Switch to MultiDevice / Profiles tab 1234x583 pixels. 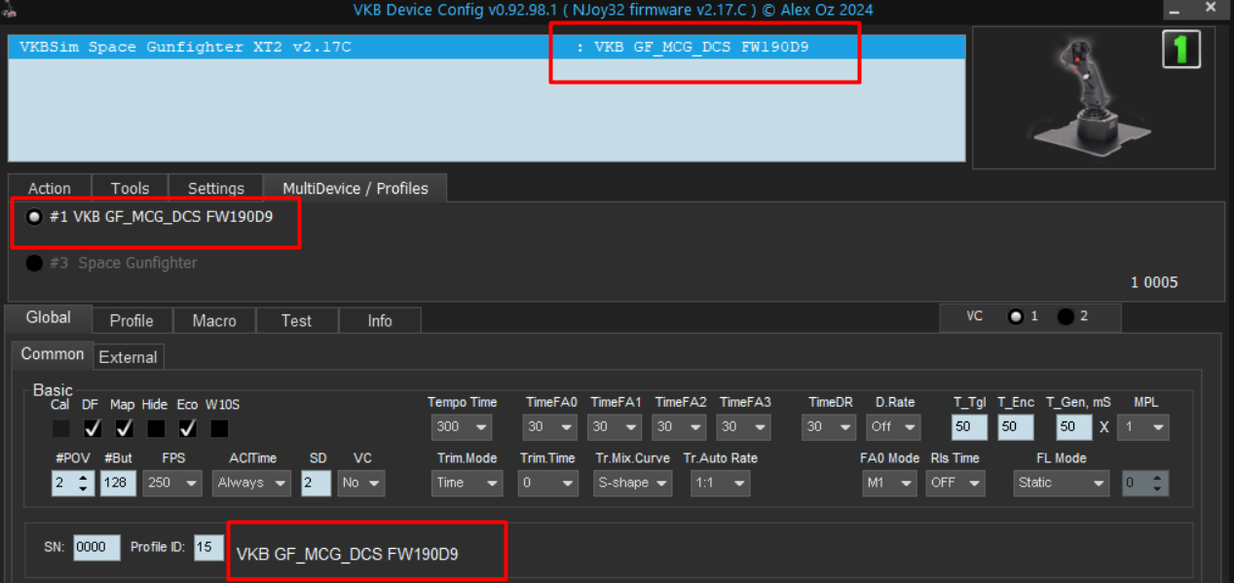[x=355, y=188]
